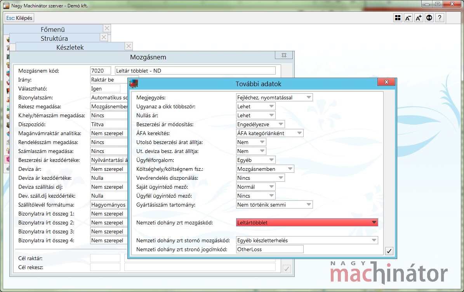Click Dev. száll.díj kezdőérték field
Viewport: 464px width, 292px height.
[109, 196]
